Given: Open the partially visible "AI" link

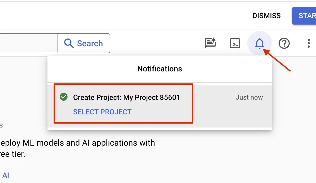Looking at the screenshot, I should 6,175.
